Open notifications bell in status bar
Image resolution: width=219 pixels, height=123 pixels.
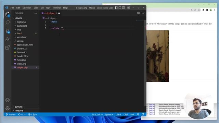point(143,114)
